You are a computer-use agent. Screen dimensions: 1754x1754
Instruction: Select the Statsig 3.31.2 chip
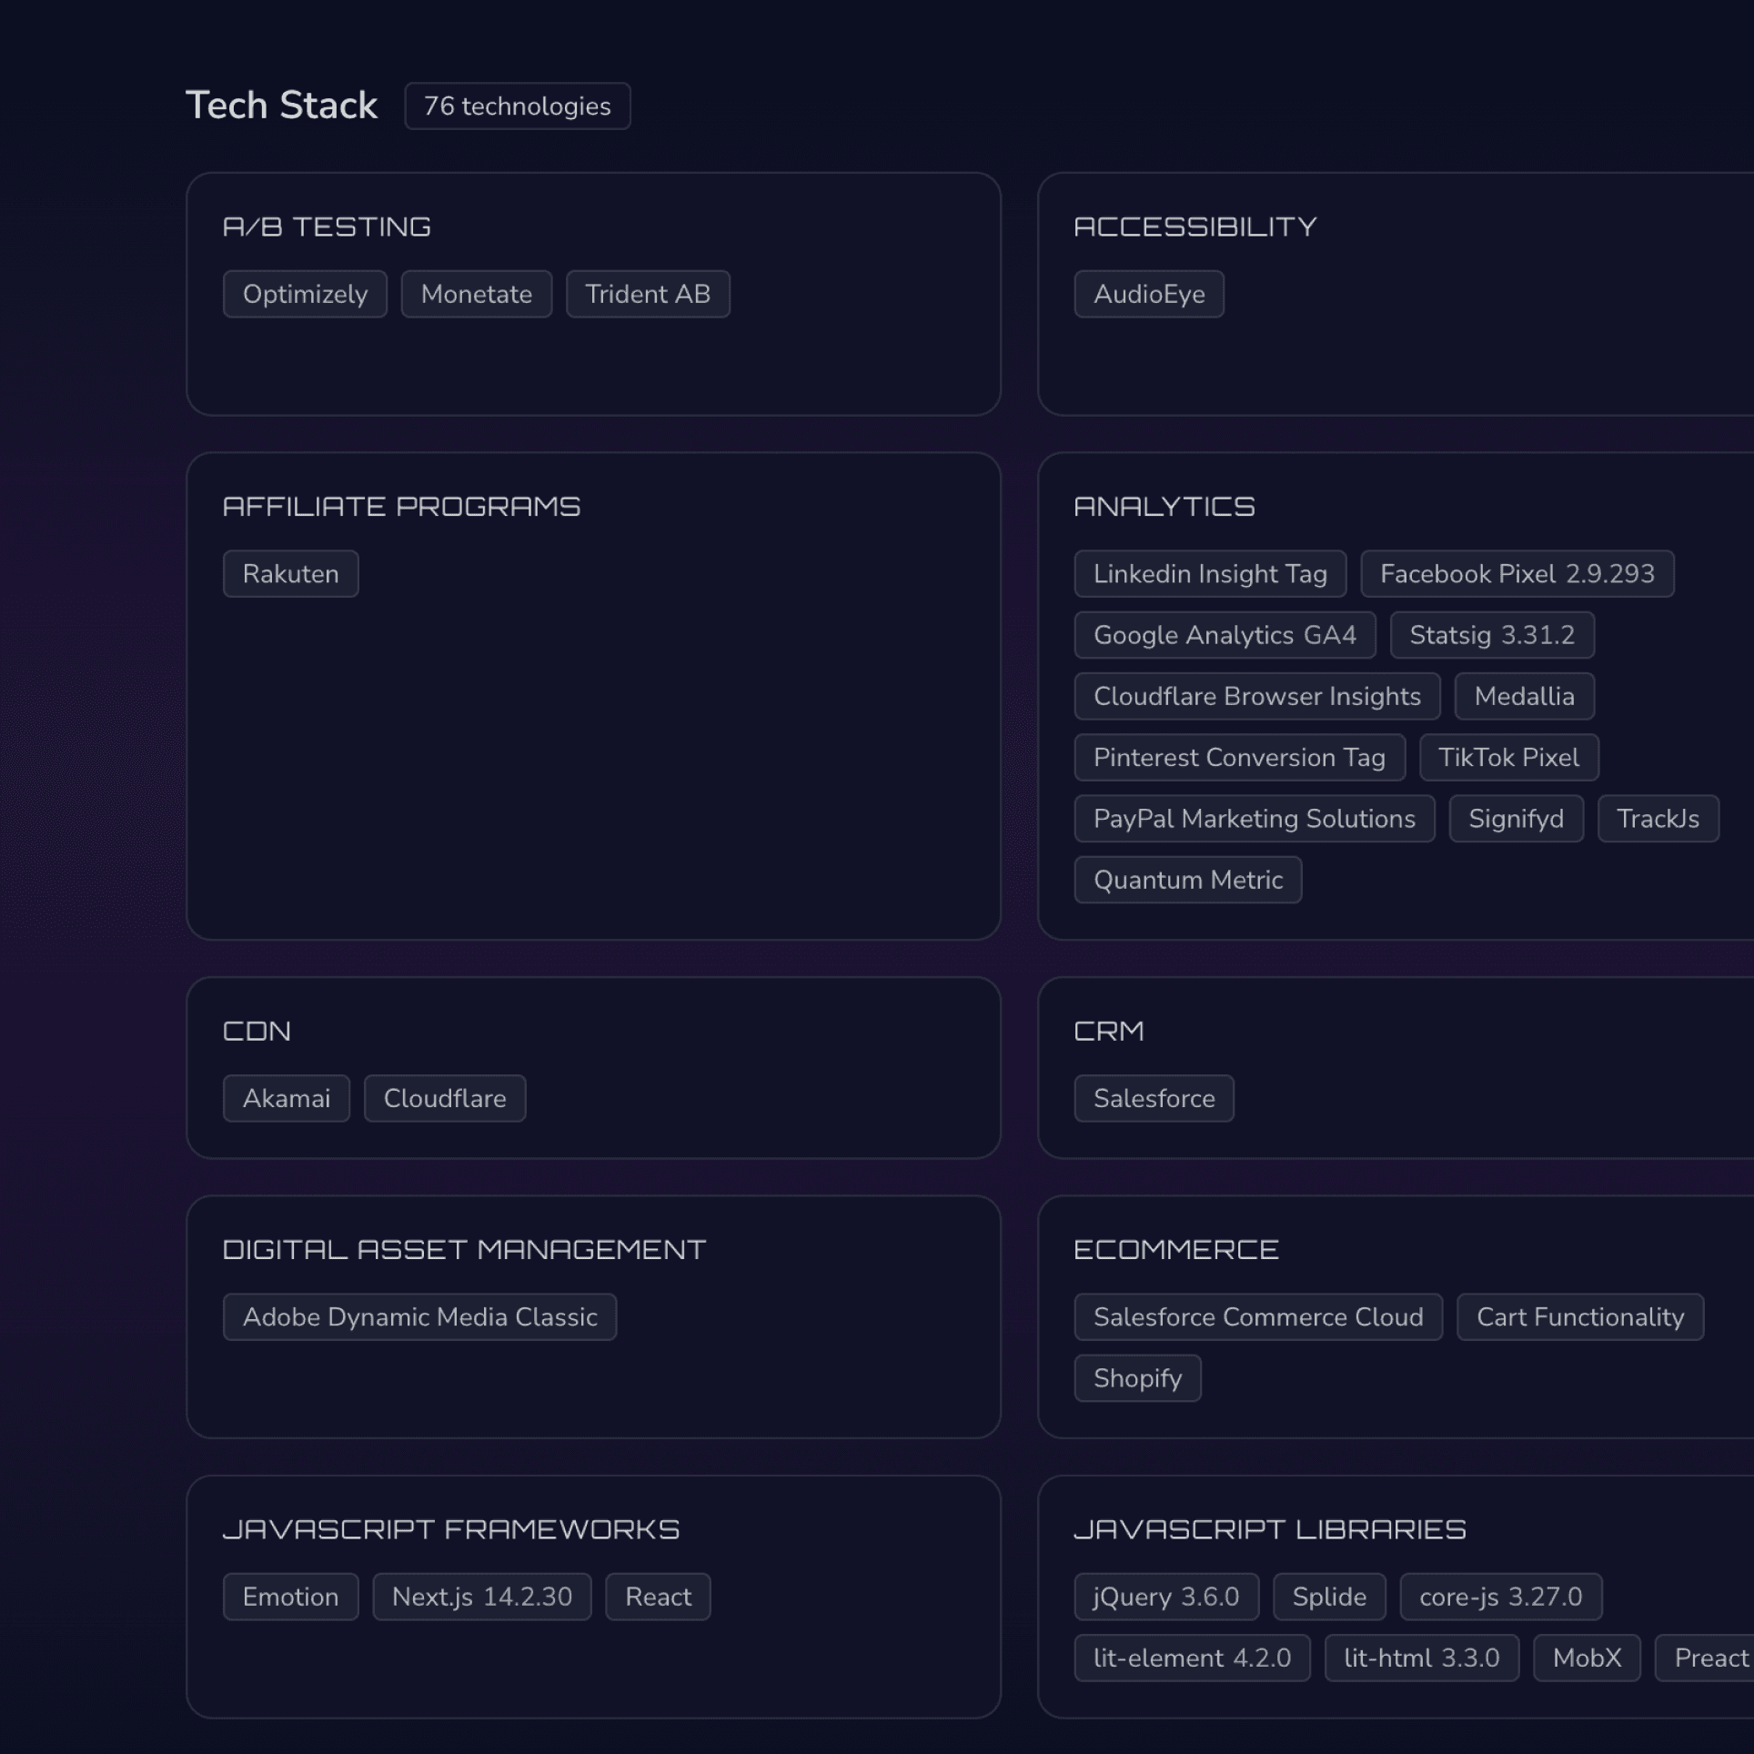(1492, 635)
